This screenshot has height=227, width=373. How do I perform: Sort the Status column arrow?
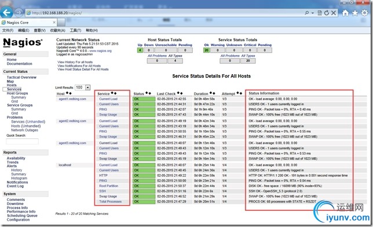[x=147, y=93]
